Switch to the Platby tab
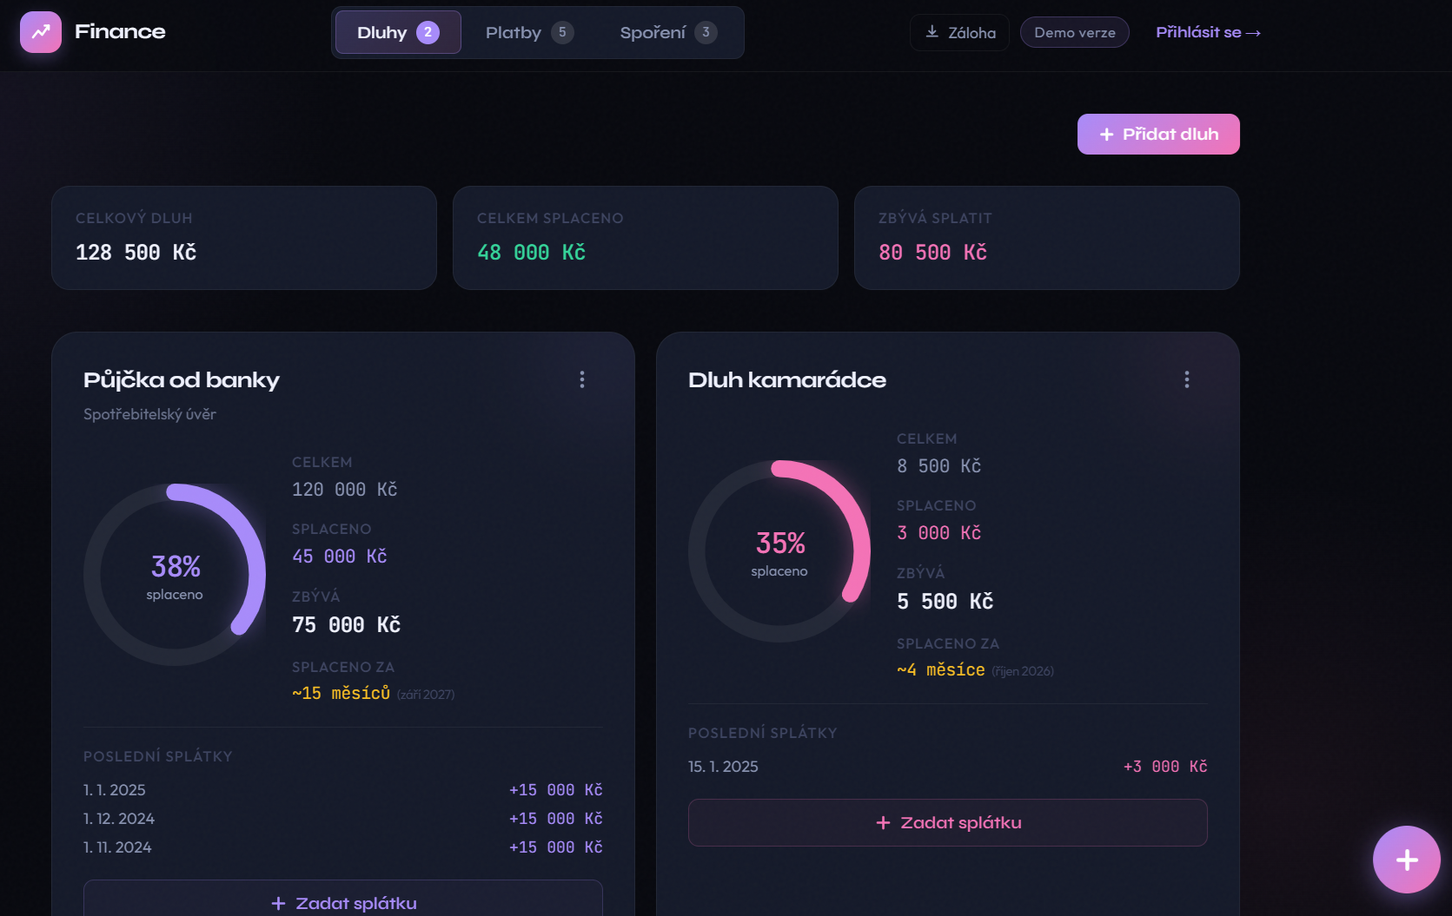1452x916 pixels. click(x=529, y=32)
